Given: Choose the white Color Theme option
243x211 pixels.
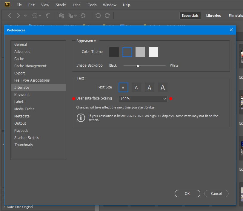Looking at the screenshot, I should [153, 52].
